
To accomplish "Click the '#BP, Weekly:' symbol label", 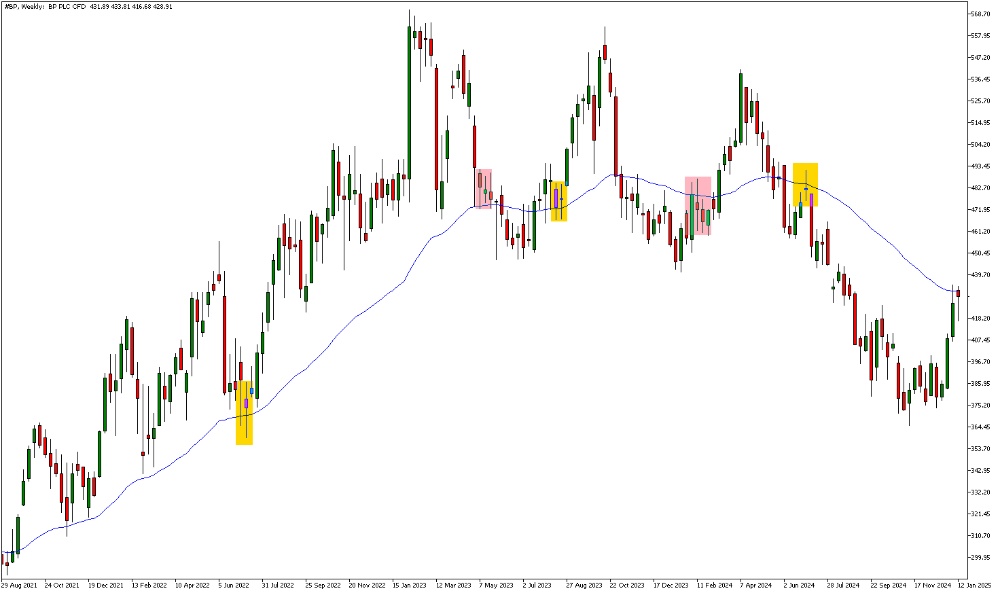I will pyautogui.click(x=24, y=6).
